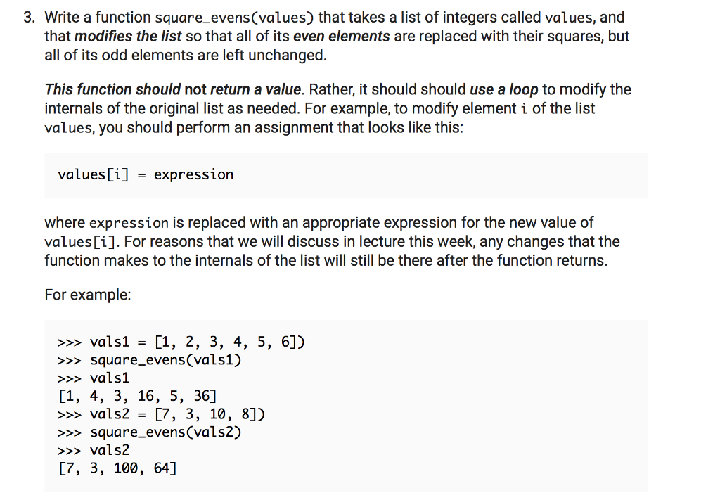720x500 pixels.
Task: Click the code 'square_evens(vals1)'
Action: click(165, 361)
